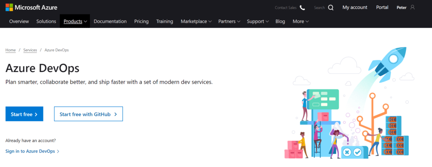
Task: Click the Azure DevOps page heading
Action: click(43, 68)
